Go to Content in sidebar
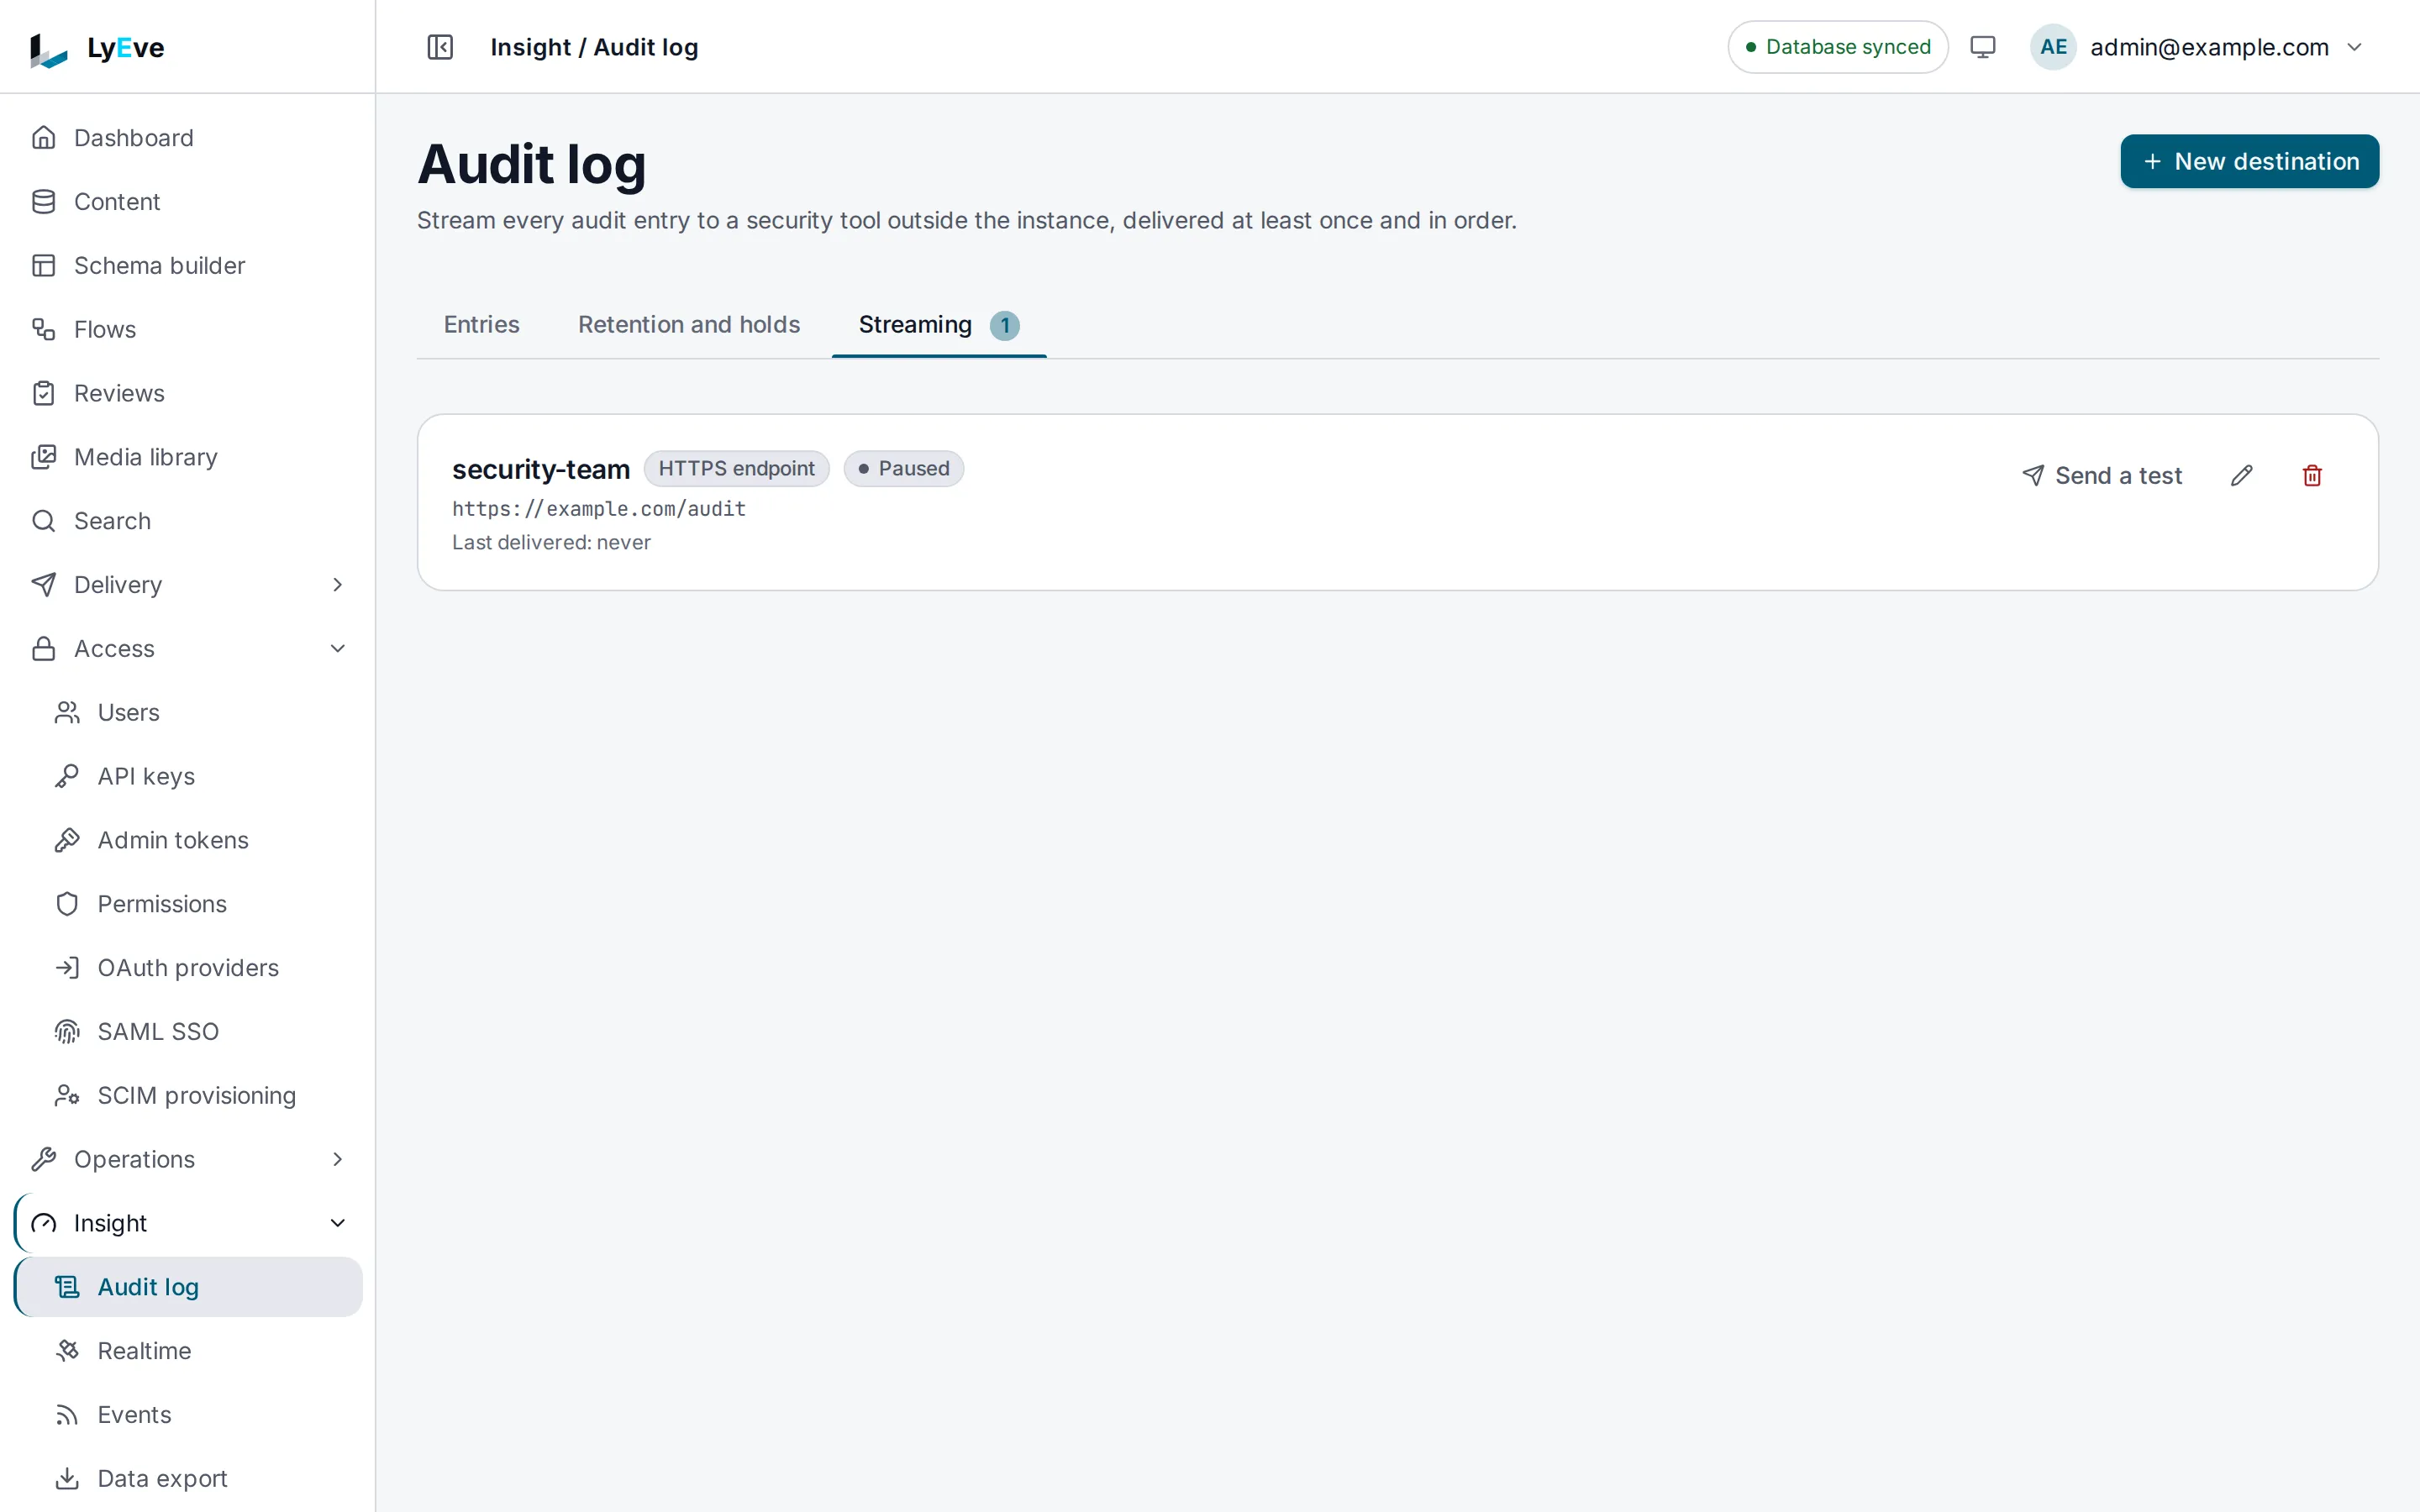The image size is (2420, 1512). click(x=188, y=202)
